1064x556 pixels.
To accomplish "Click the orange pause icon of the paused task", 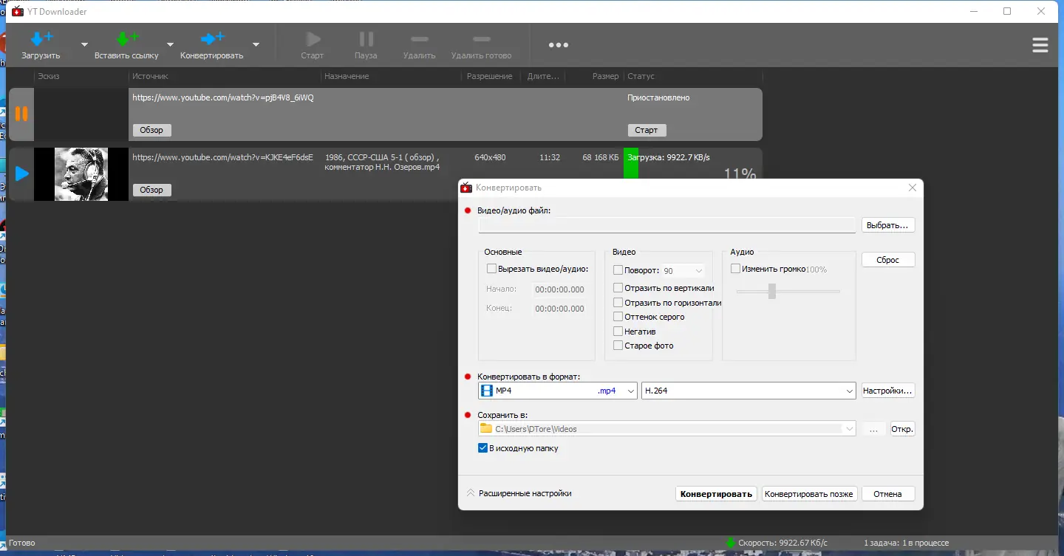I will click(21, 114).
